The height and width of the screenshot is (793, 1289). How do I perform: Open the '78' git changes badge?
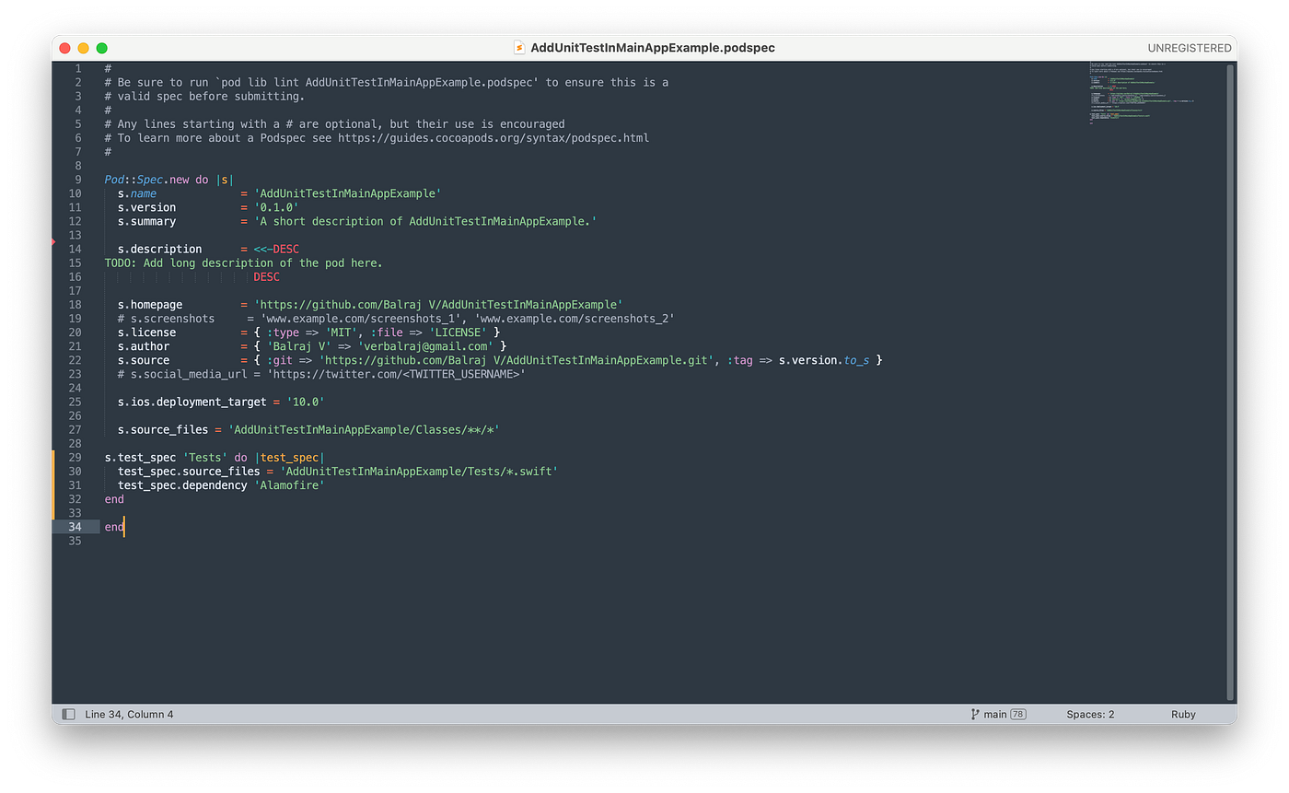1018,715
